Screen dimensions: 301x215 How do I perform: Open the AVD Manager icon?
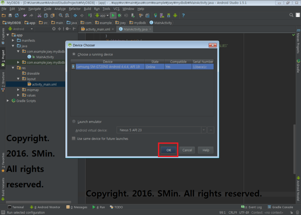click(x=162, y=15)
